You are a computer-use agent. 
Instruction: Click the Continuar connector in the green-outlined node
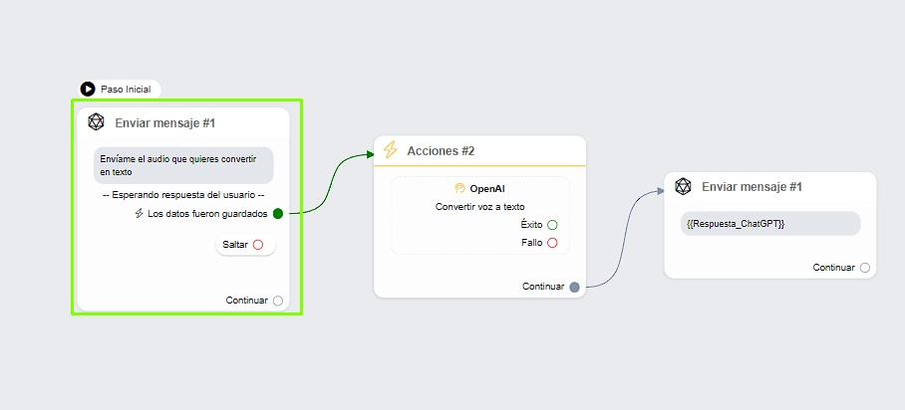click(x=278, y=301)
